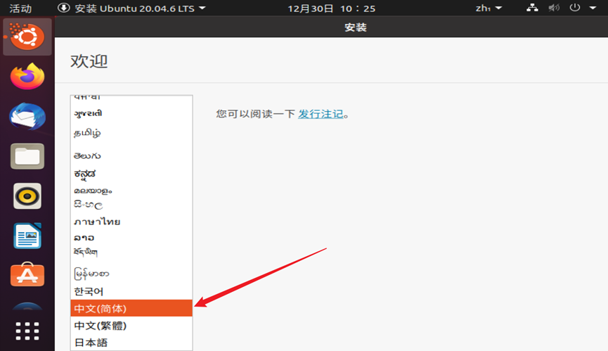Screen dimensions: 608x351
Task: Select Lao ລາວ language entry
Action: coord(131,237)
